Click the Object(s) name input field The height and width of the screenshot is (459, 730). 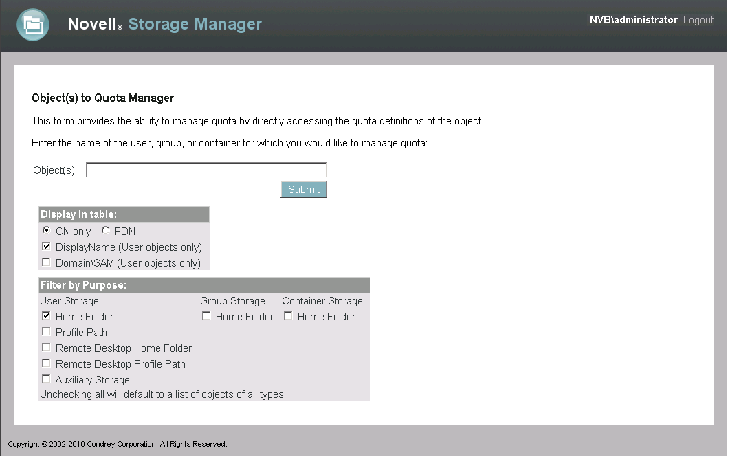pos(206,170)
